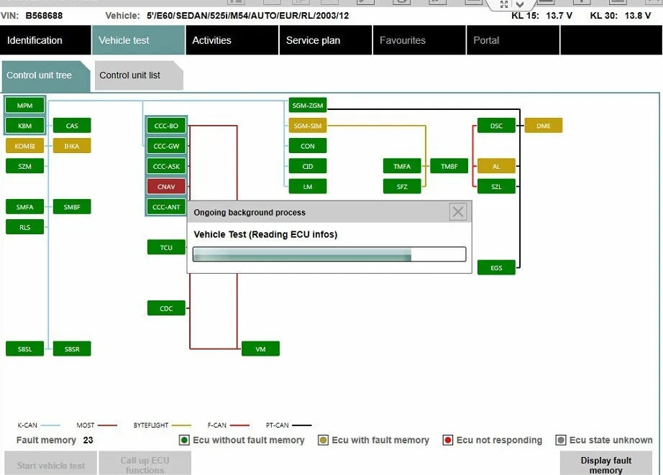
Task: Click the Start vehicle test button
Action: 51,464
